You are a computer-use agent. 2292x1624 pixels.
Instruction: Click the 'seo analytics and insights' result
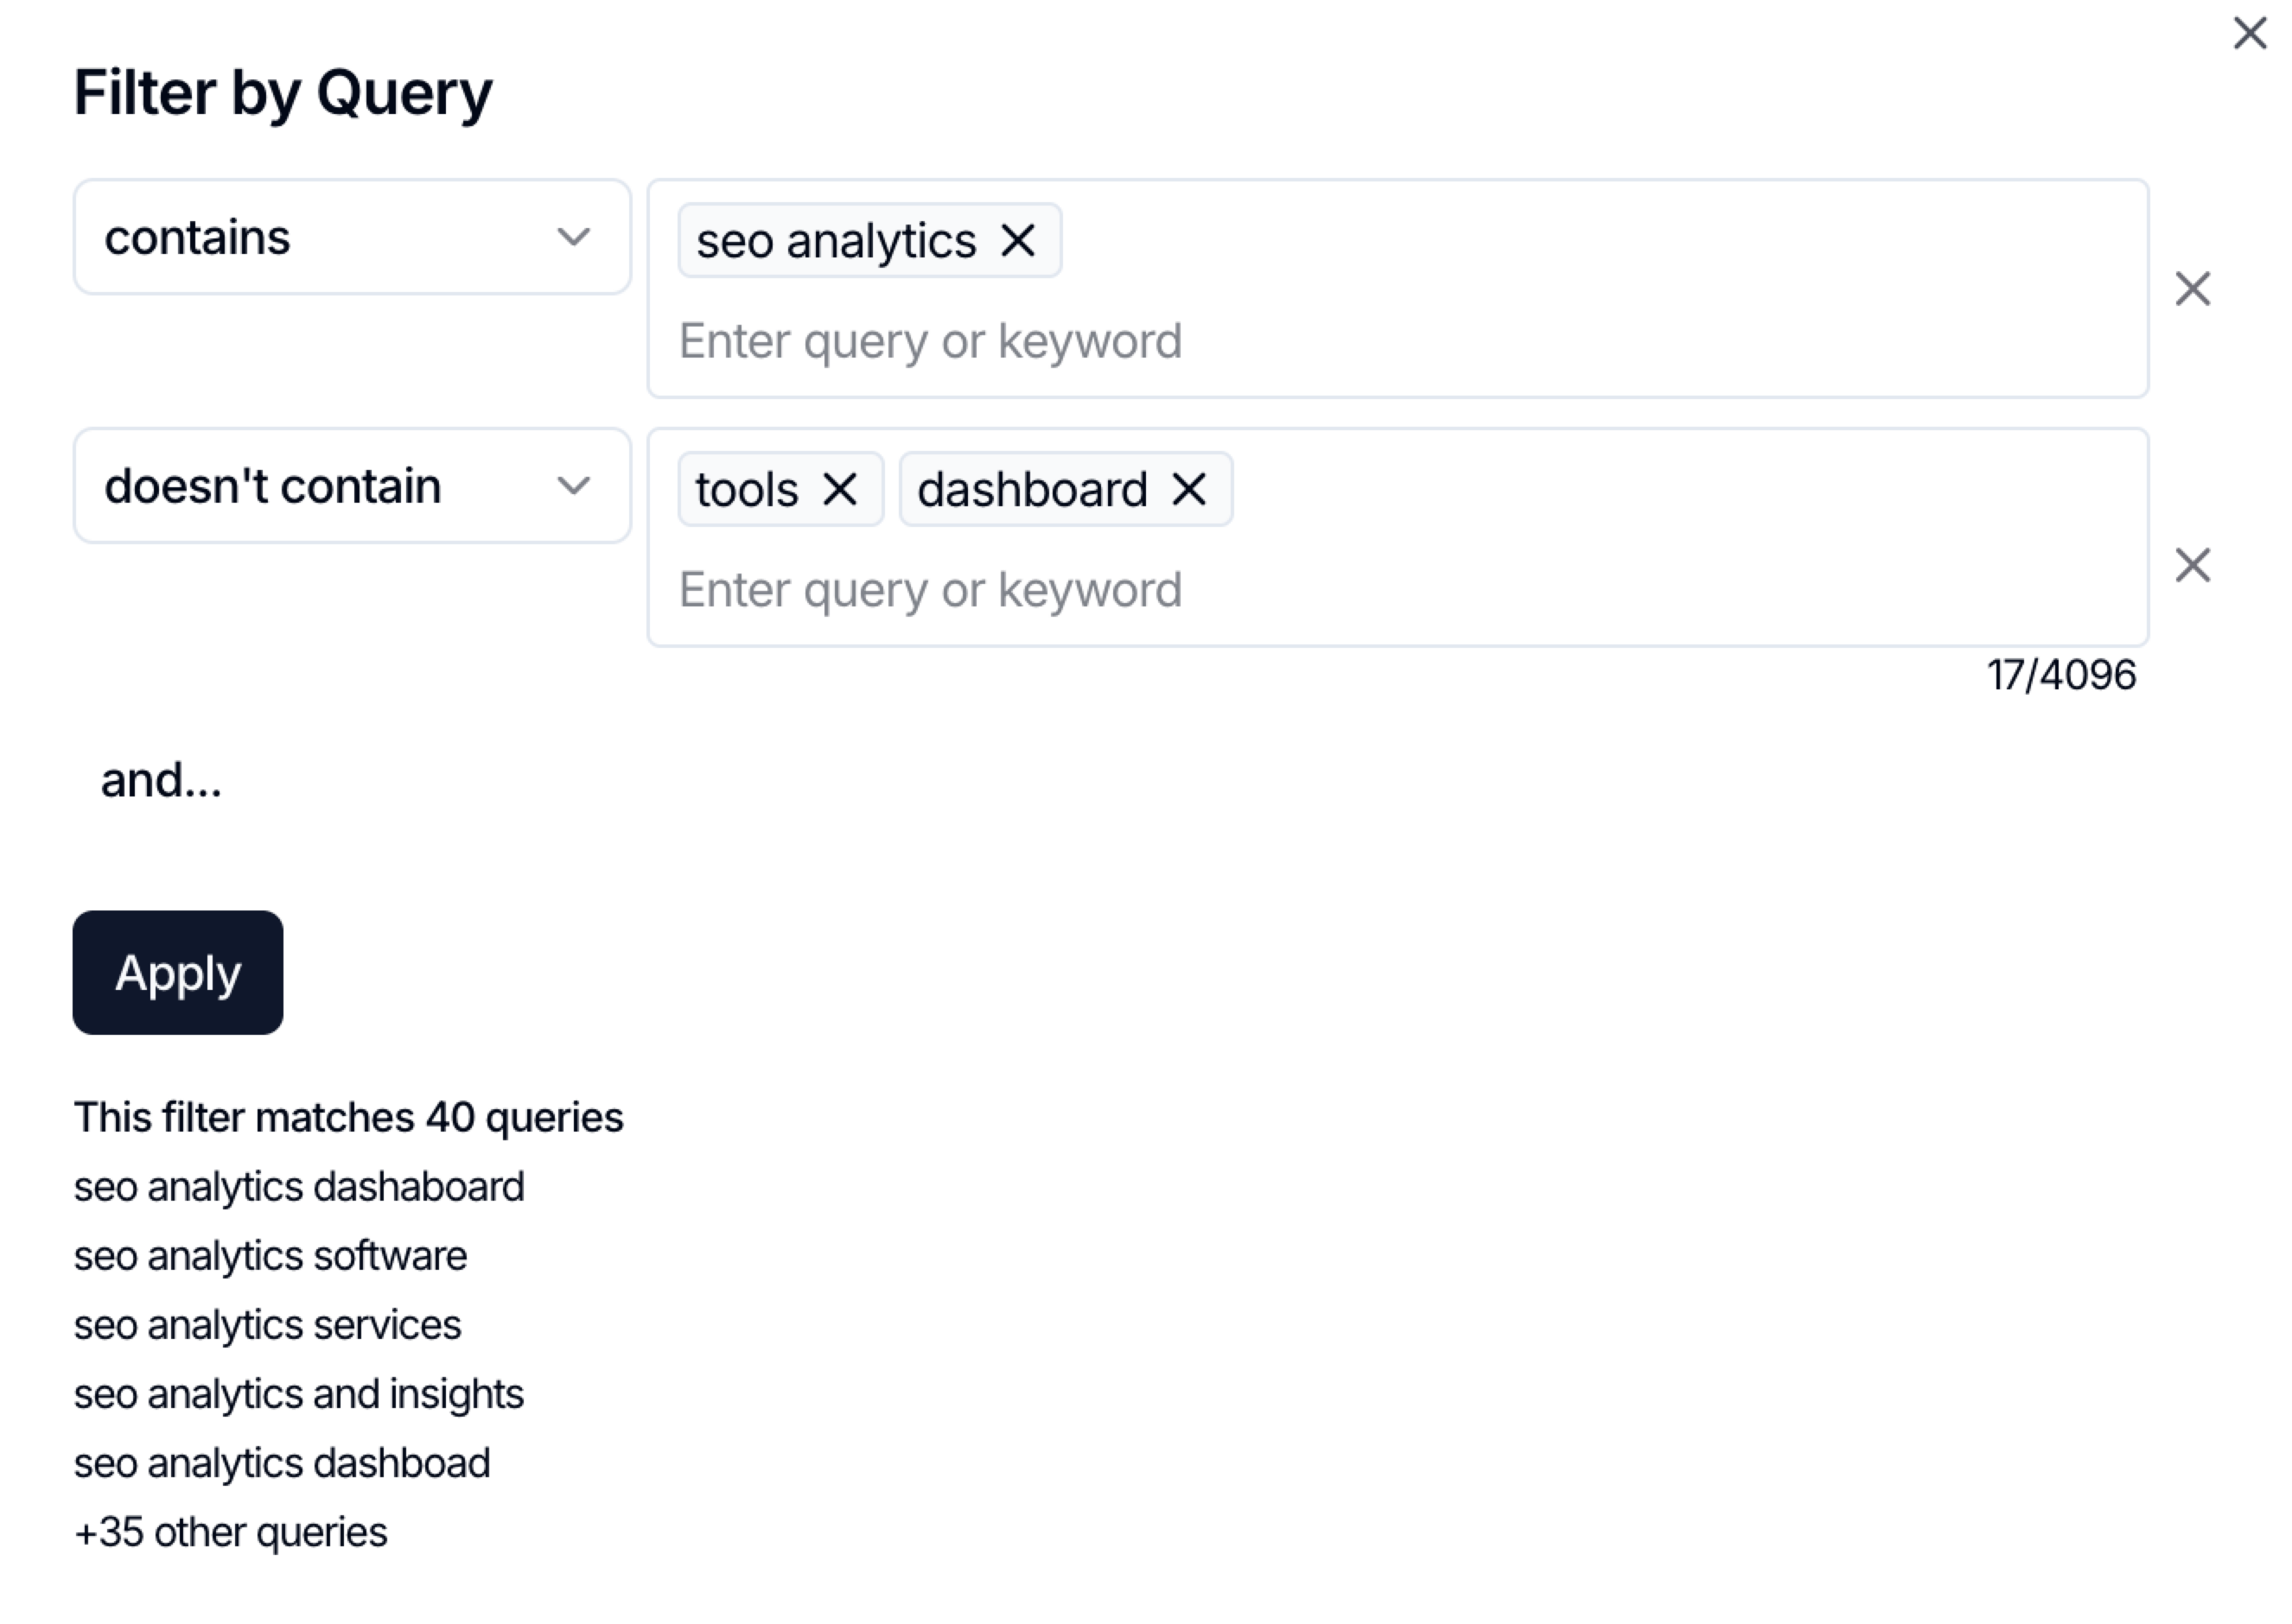coord(298,1394)
